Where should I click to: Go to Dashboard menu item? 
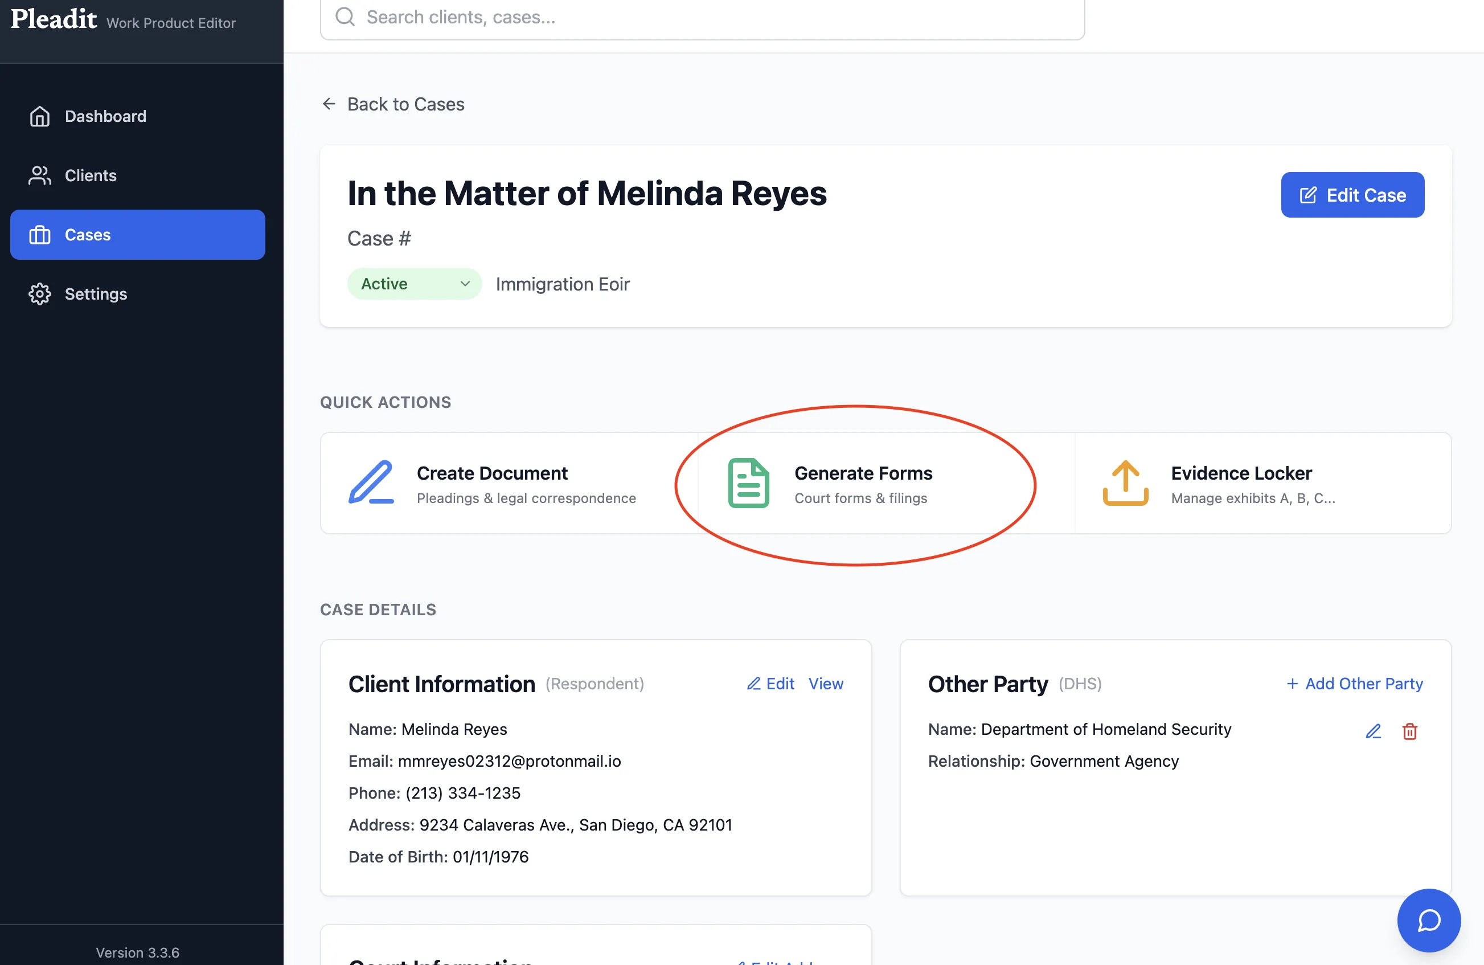138,116
